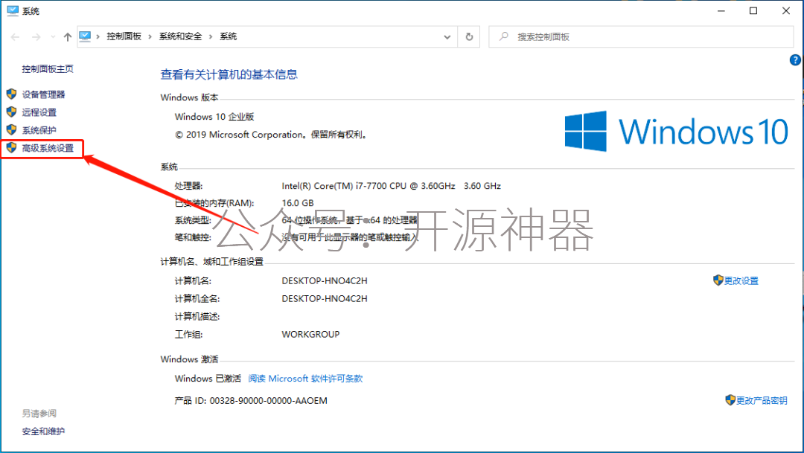804x453 pixels.
Task: Open the address bar history dropdown
Action: click(447, 37)
